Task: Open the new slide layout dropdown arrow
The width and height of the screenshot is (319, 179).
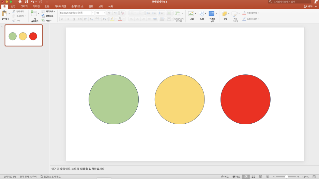Action: (39, 14)
